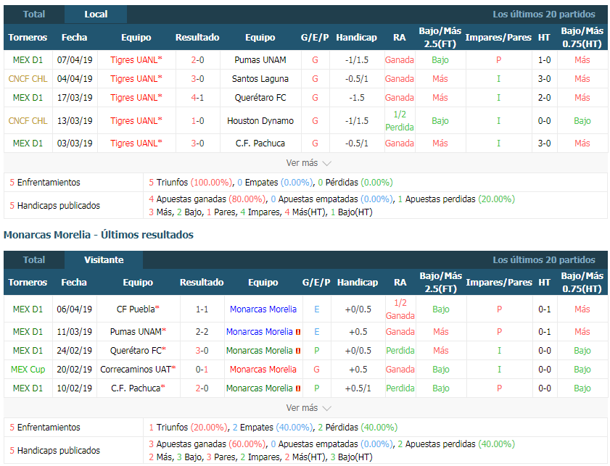
Task: Click Querétaro FC in the 17/03/19 row
Action: tap(260, 98)
